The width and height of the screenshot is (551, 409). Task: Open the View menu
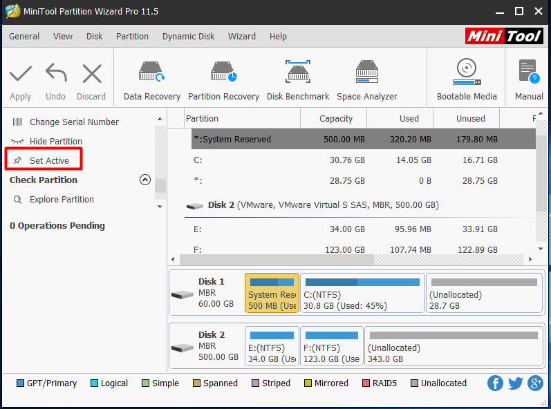pyautogui.click(x=63, y=37)
